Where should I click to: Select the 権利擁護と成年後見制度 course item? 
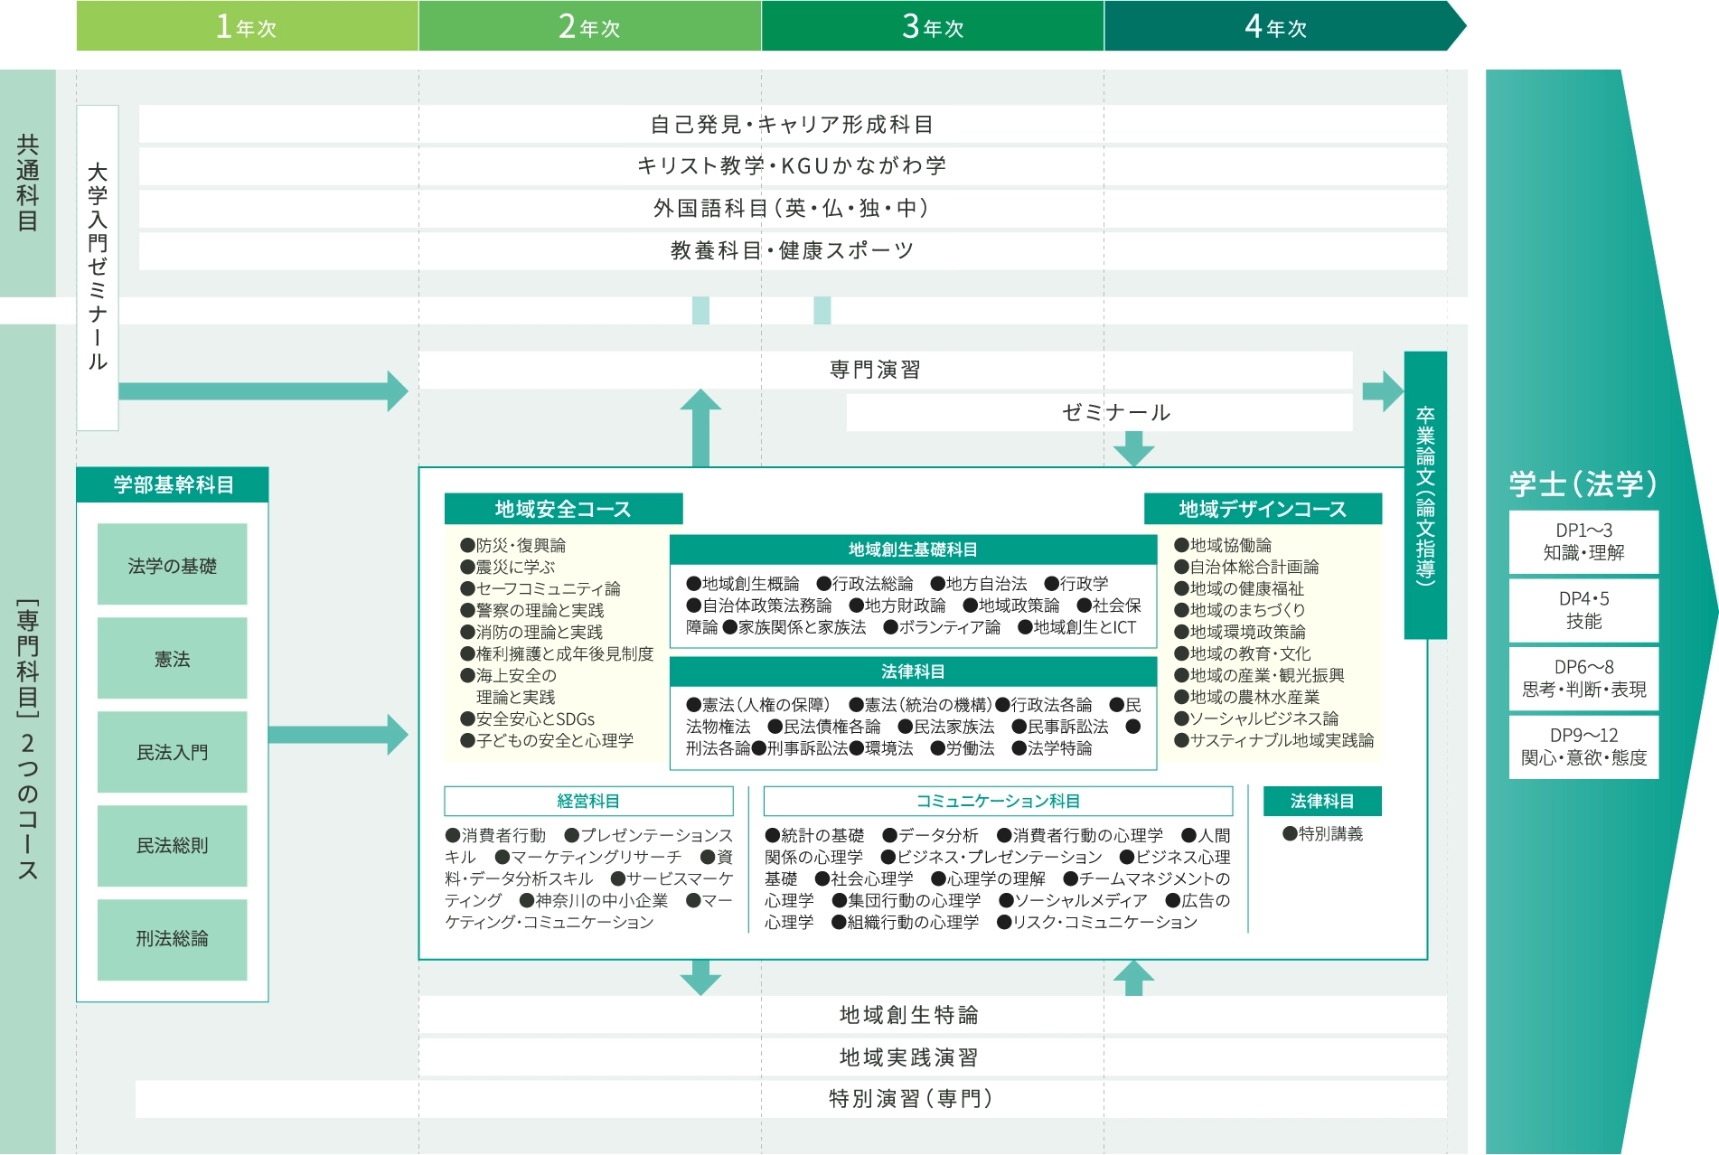557,653
